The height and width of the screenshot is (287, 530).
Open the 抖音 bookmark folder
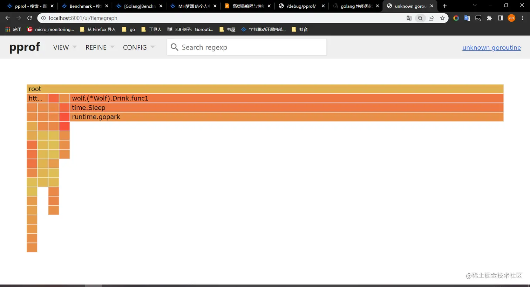coord(300,29)
